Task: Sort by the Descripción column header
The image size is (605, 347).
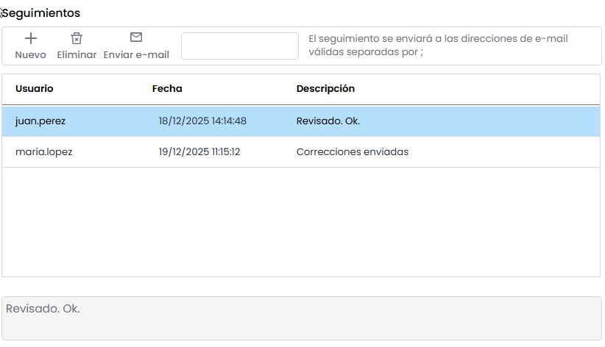Action: [325, 89]
